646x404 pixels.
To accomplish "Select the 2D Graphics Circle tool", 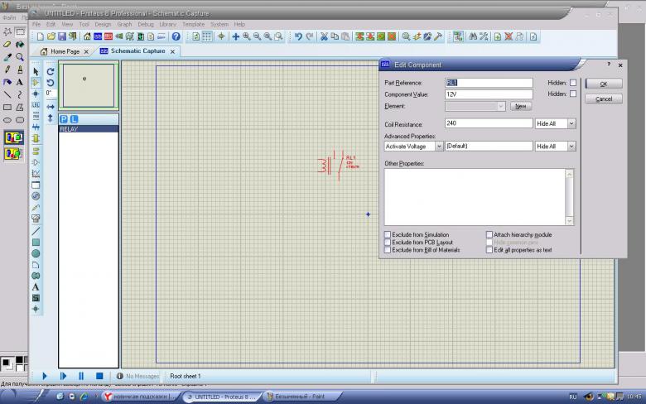I will point(36,253).
